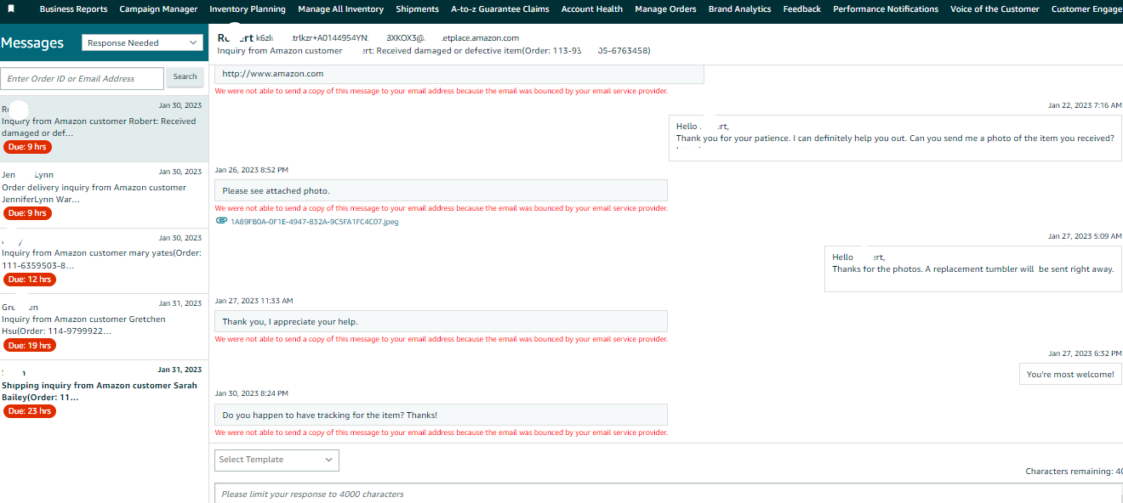Select Robert's damaged item inquiry conversation
Screen dimensions: 1123x503
click(x=104, y=128)
